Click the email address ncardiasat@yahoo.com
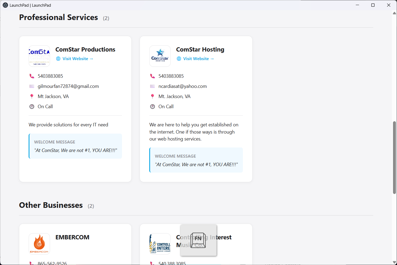Screen dimensions: 397x265 tap(182, 86)
